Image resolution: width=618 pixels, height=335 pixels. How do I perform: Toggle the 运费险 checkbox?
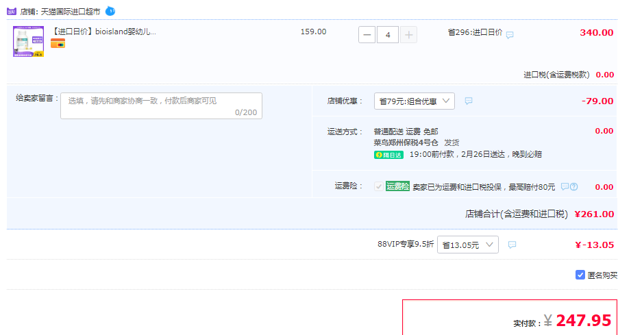coord(378,186)
